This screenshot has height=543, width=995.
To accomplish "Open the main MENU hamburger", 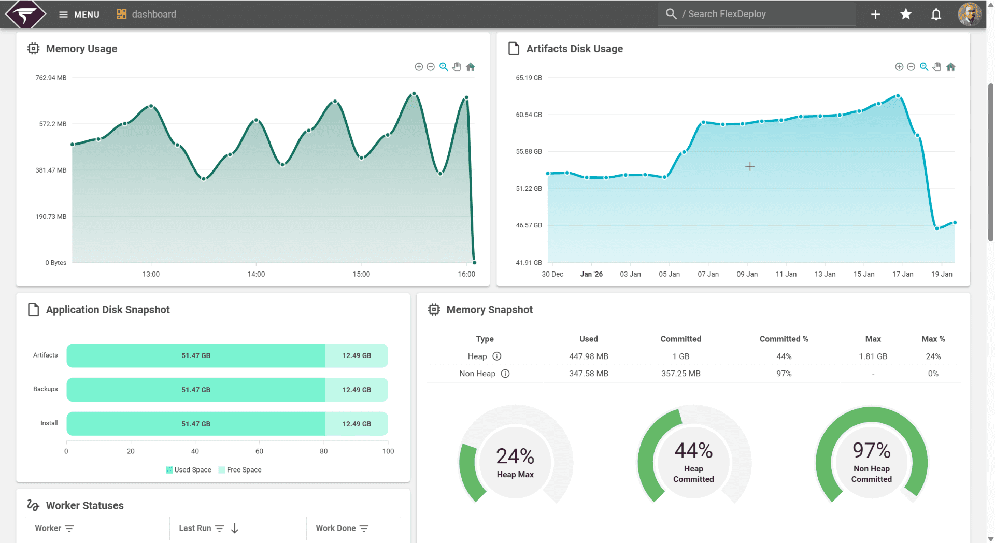I will (79, 15).
